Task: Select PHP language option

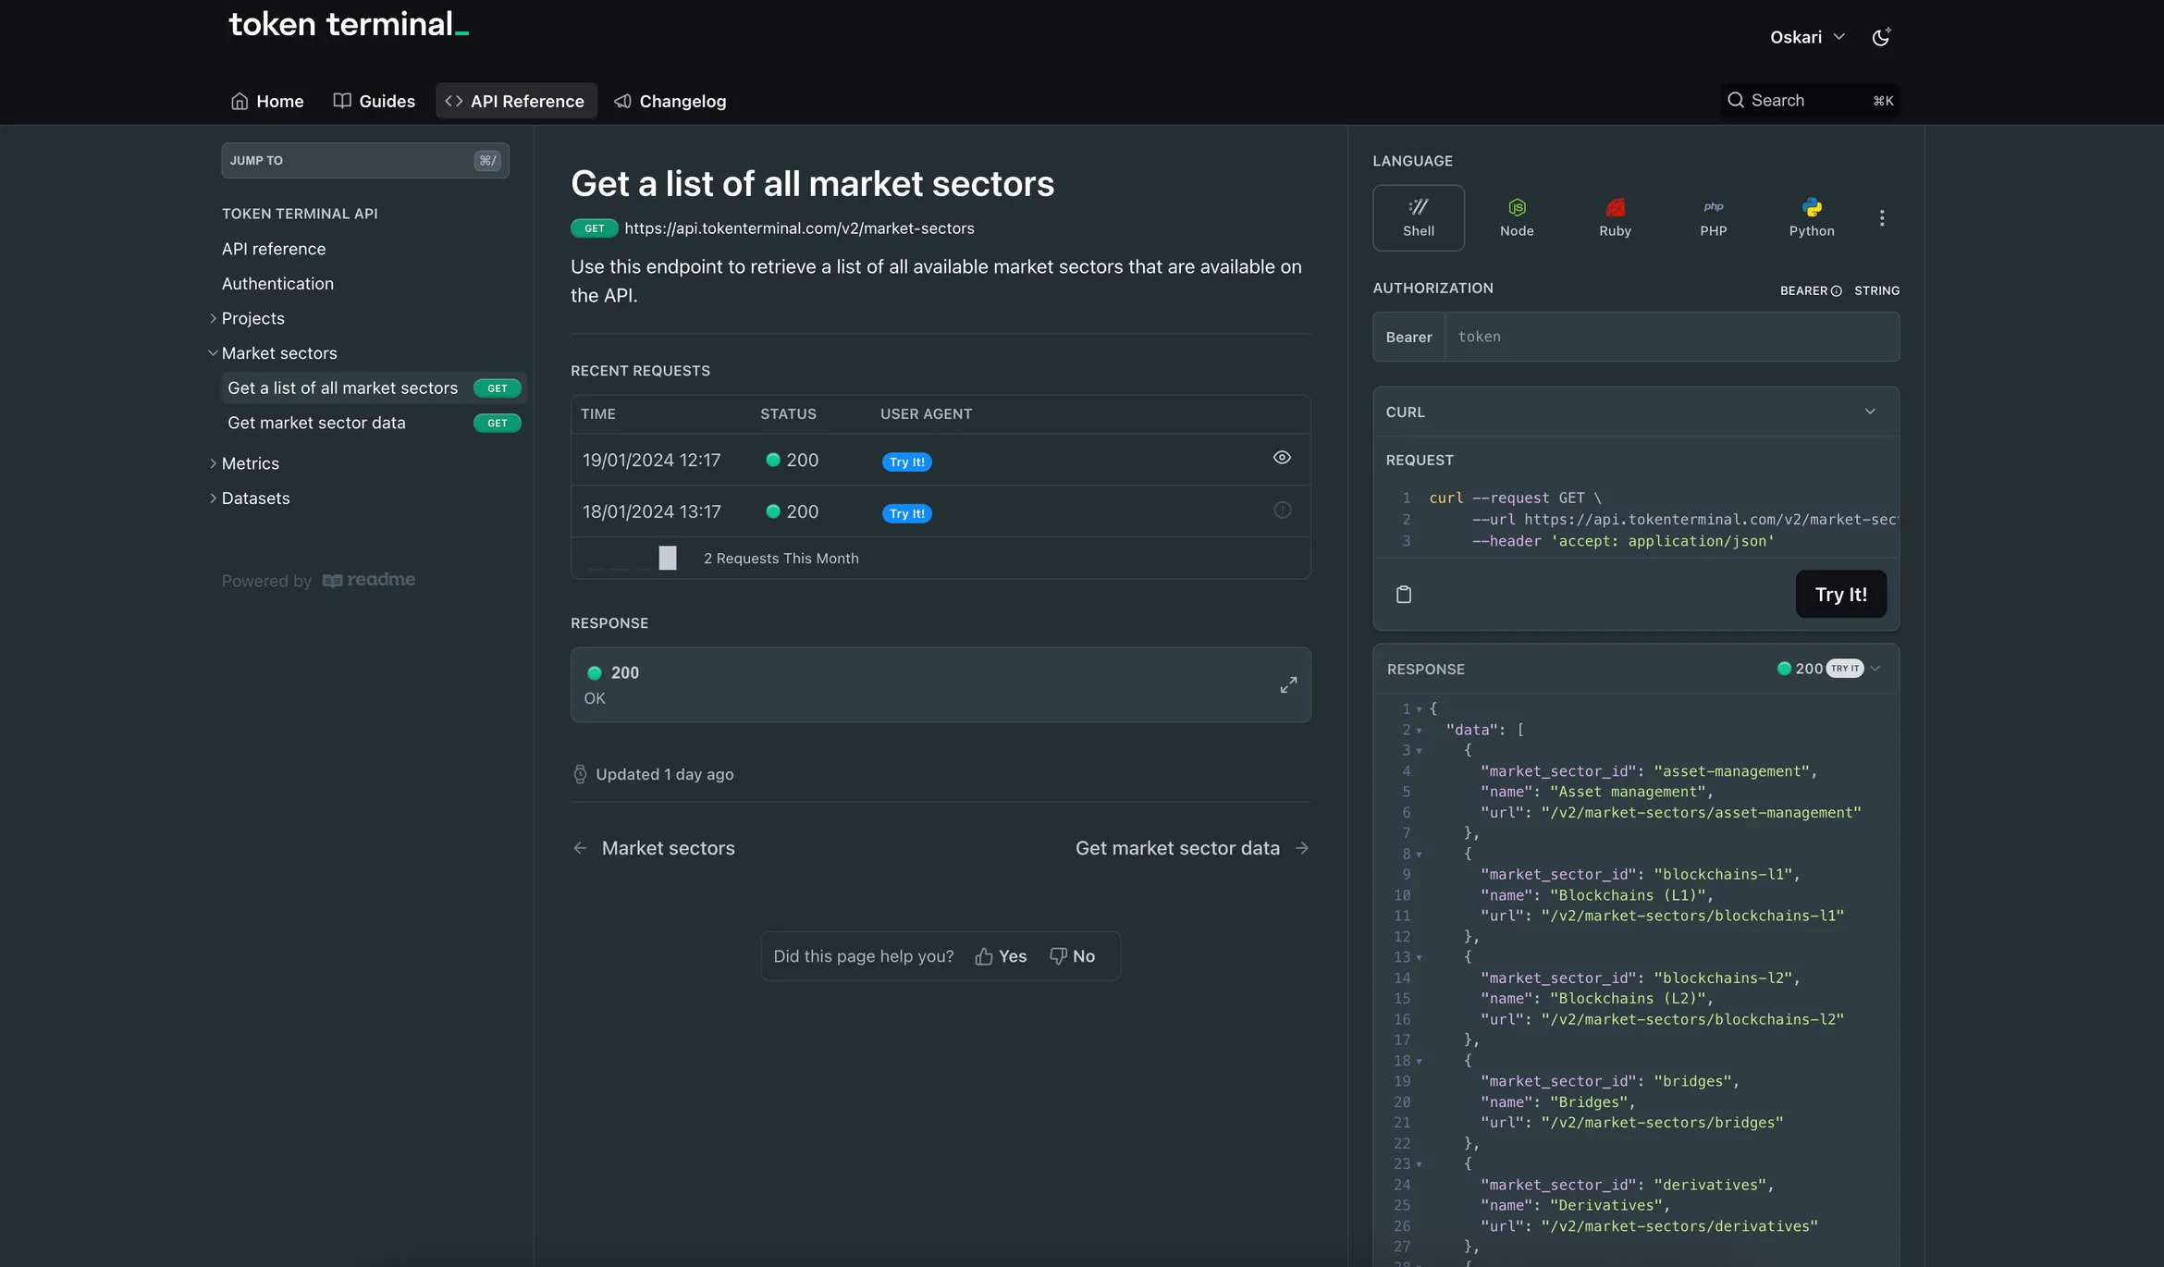Action: (x=1714, y=218)
